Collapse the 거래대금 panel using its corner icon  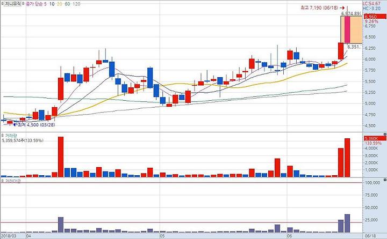(x=385, y=180)
